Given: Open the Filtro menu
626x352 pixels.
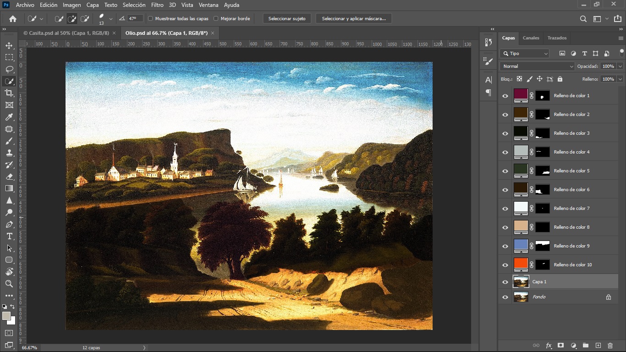Looking at the screenshot, I should pos(157,5).
